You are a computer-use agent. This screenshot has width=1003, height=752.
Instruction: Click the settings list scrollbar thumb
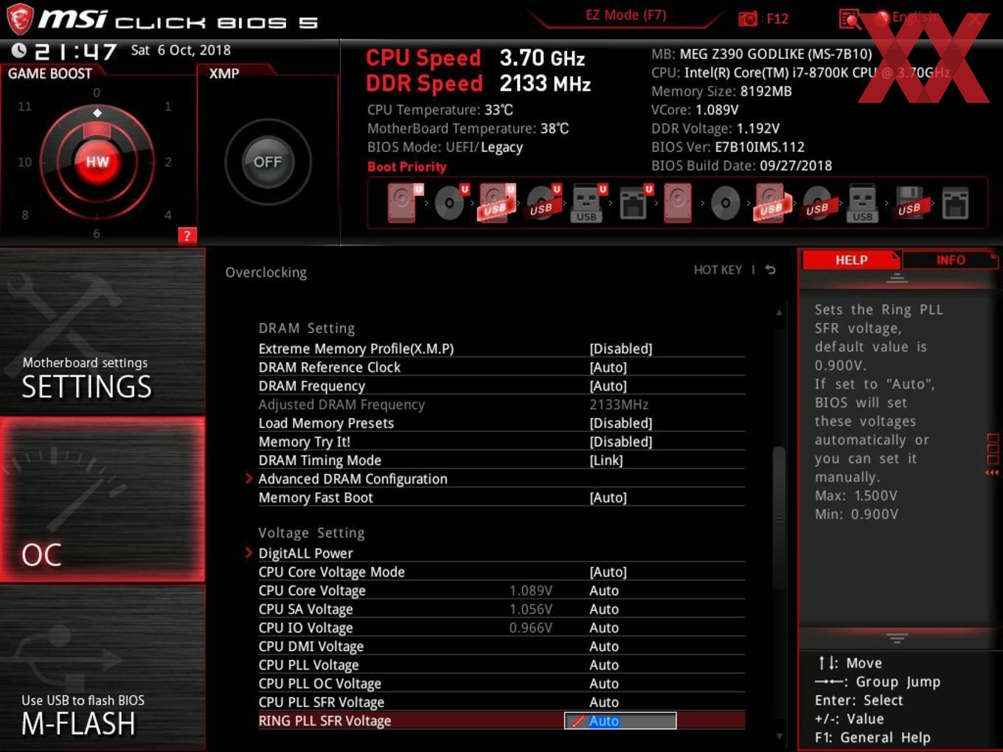(779, 518)
